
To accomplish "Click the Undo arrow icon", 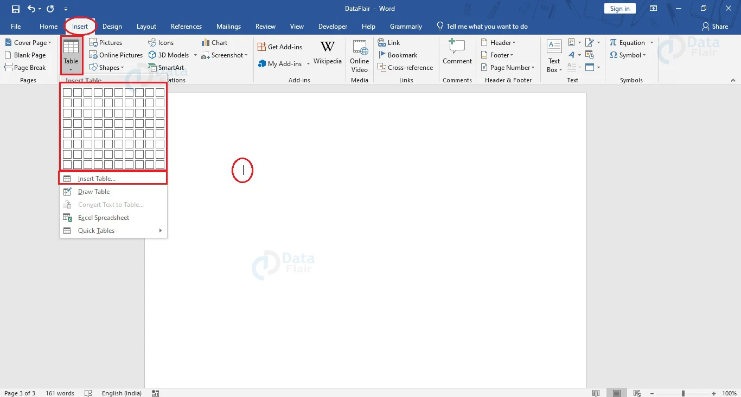I will pyautogui.click(x=31, y=9).
